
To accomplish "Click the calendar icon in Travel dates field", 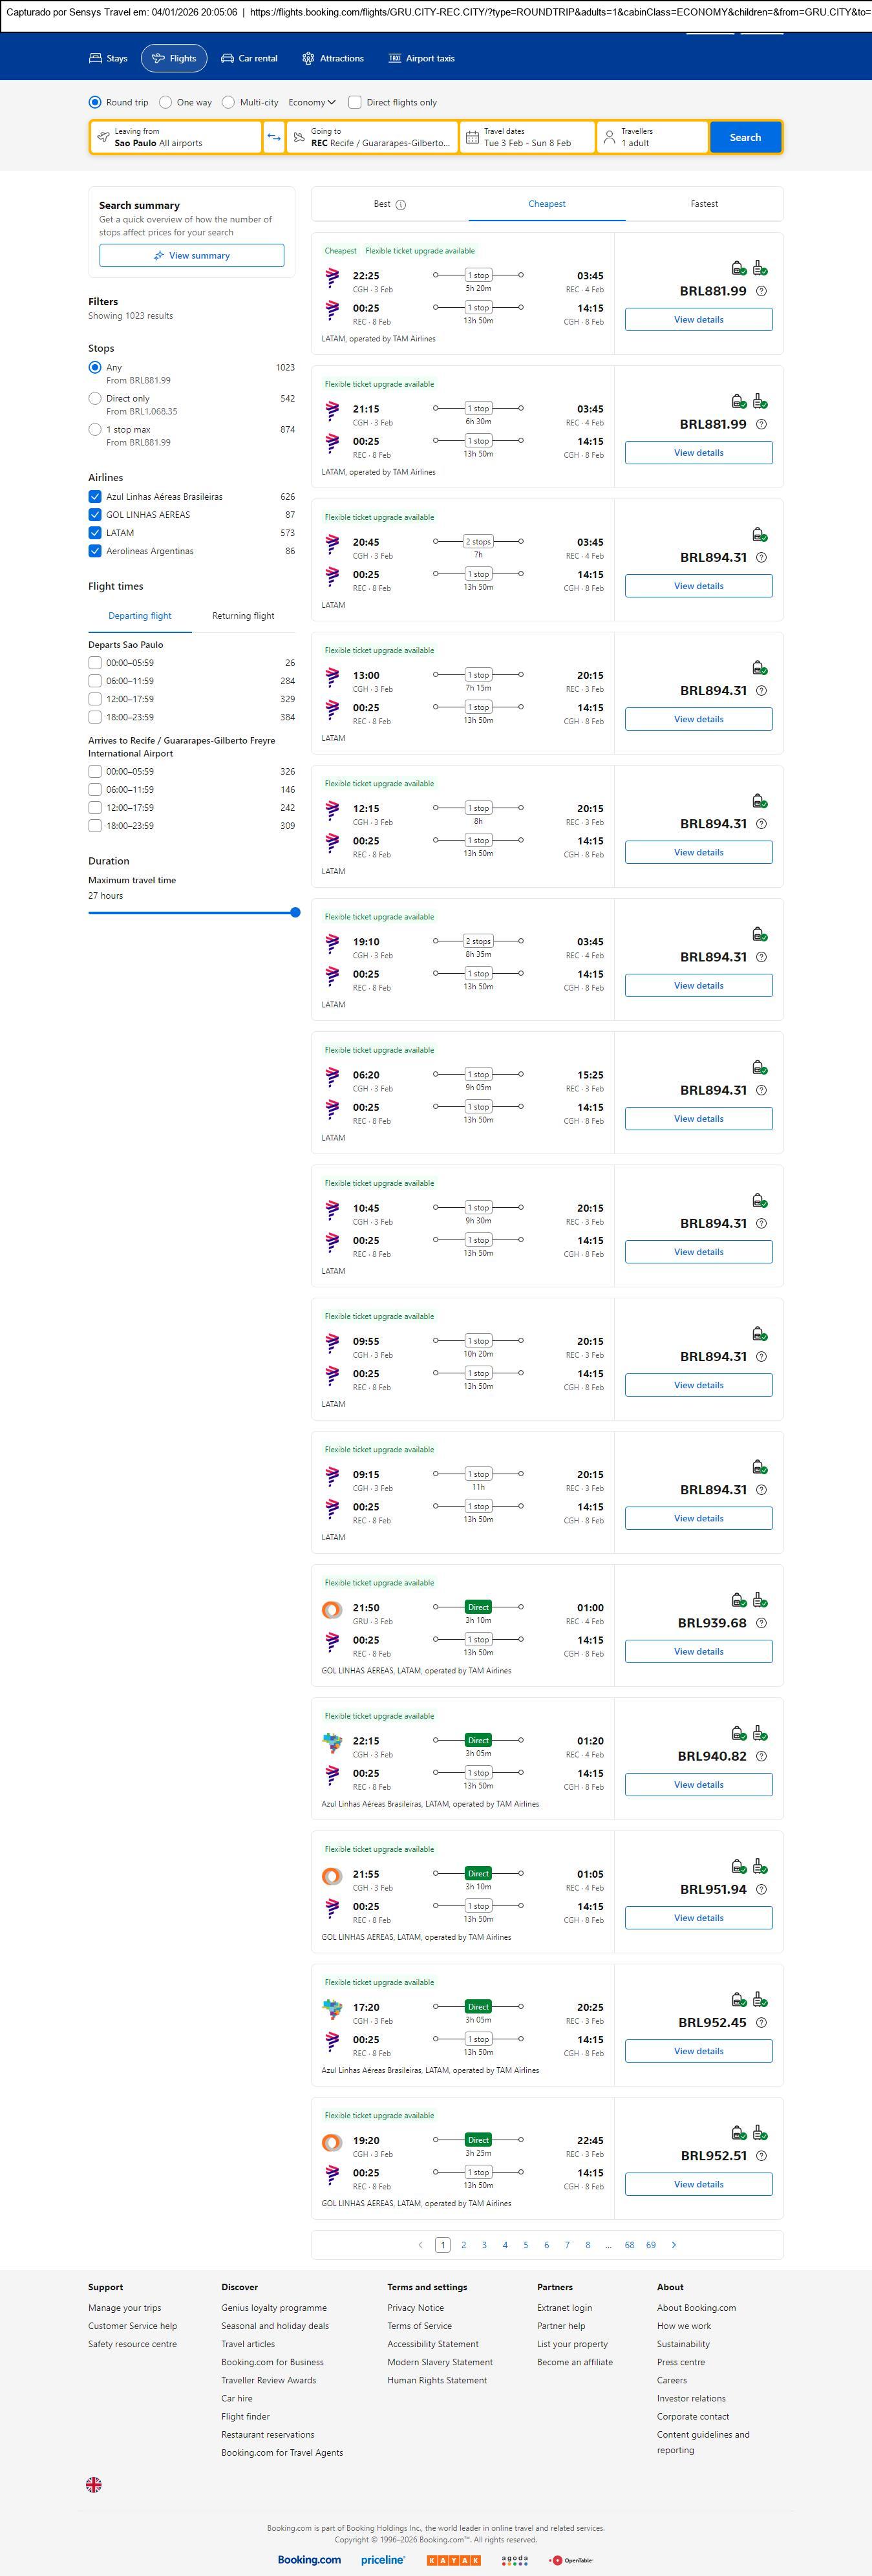I will [472, 137].
